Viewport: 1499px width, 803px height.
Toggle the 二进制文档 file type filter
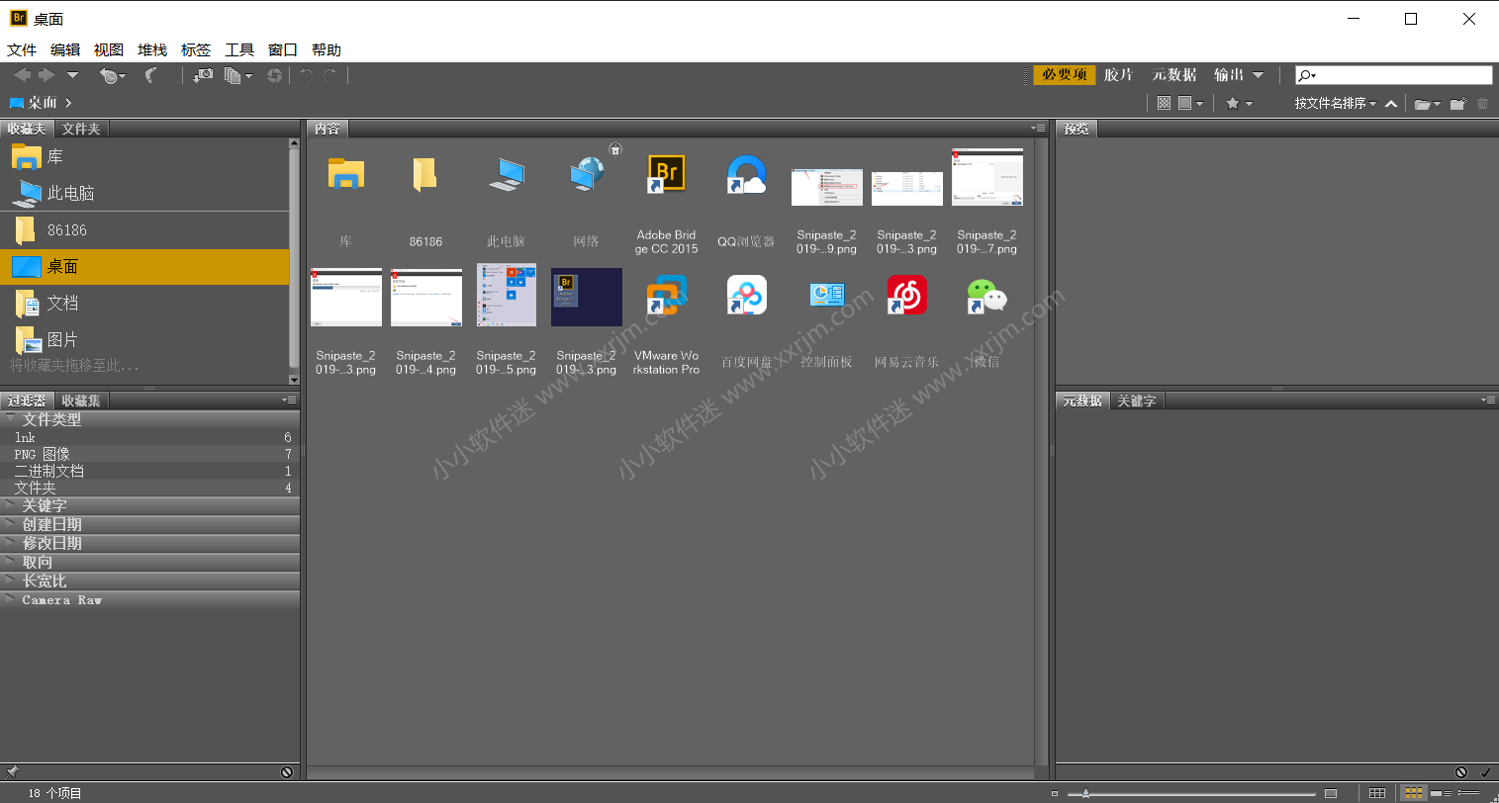[150, 471]
